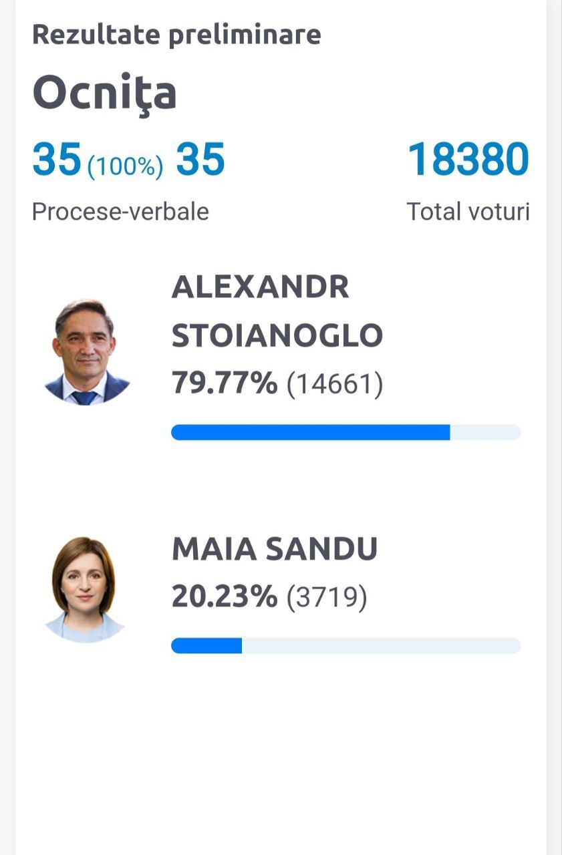Click the filled blue part of Stoianoglo's bar
Viewport: 562px width, 855px height.
coord(311,432)
